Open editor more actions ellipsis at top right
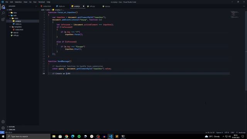The height and width of the screenshot is (139, 247). point(244,6)
